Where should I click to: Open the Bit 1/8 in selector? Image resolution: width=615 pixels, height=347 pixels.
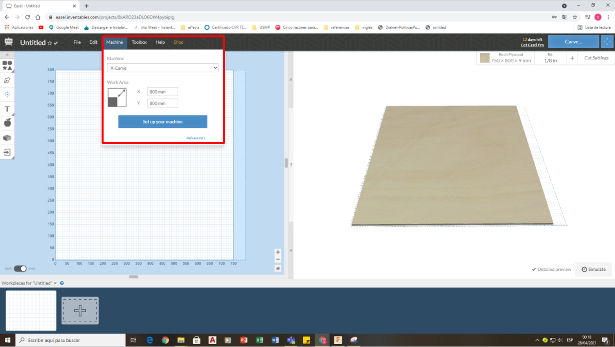click(x=550, y=58)
